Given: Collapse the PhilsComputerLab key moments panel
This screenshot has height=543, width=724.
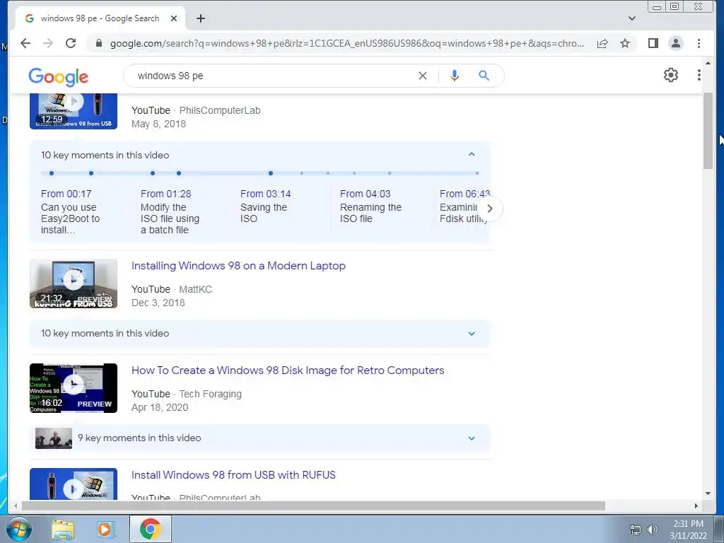Looking at the screenshot, I should [472, 154].
